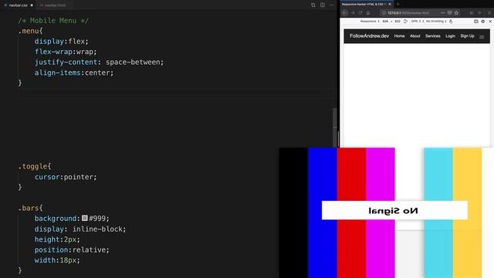Close the Responsive Navbar browser tab
Screen dimensions: 494x278
point(390,5)
